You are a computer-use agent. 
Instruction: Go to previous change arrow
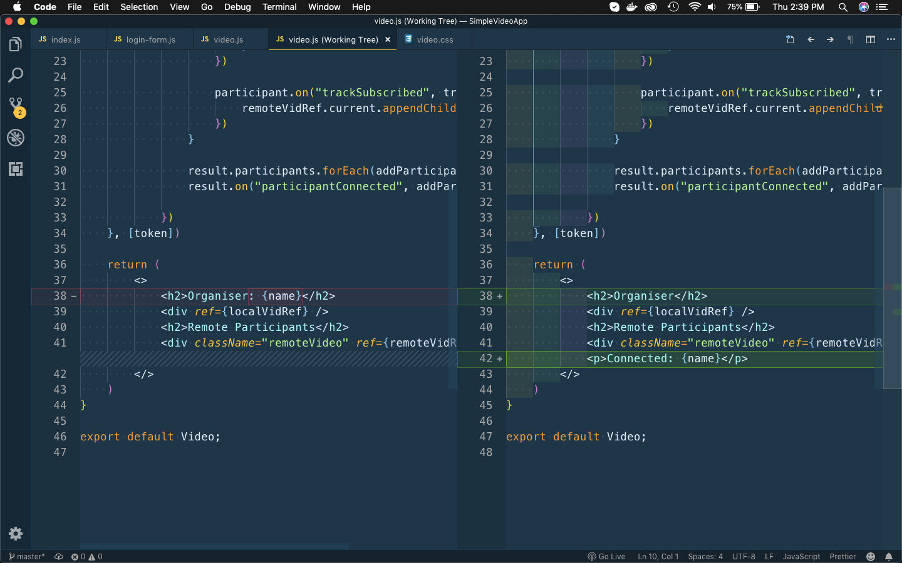tap(811, 39)
